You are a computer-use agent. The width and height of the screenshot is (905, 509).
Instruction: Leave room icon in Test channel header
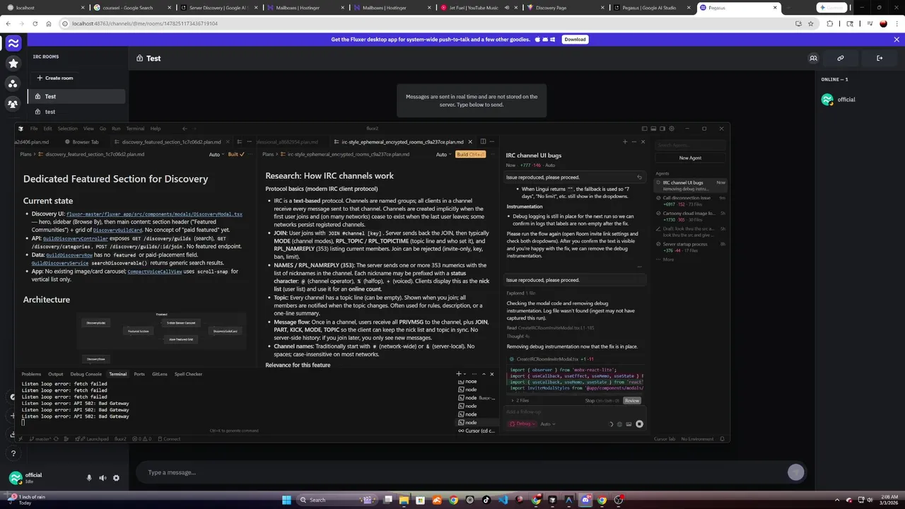(x=880, y=58)
